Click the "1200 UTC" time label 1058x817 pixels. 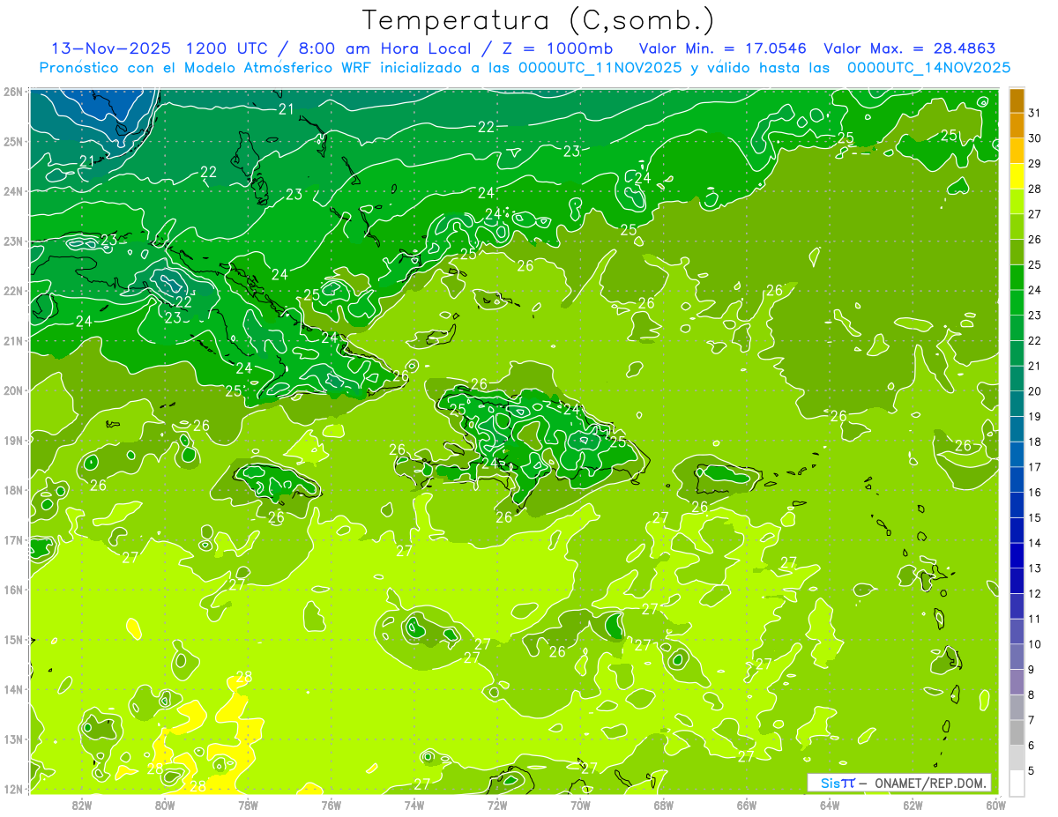coord(228,48)
